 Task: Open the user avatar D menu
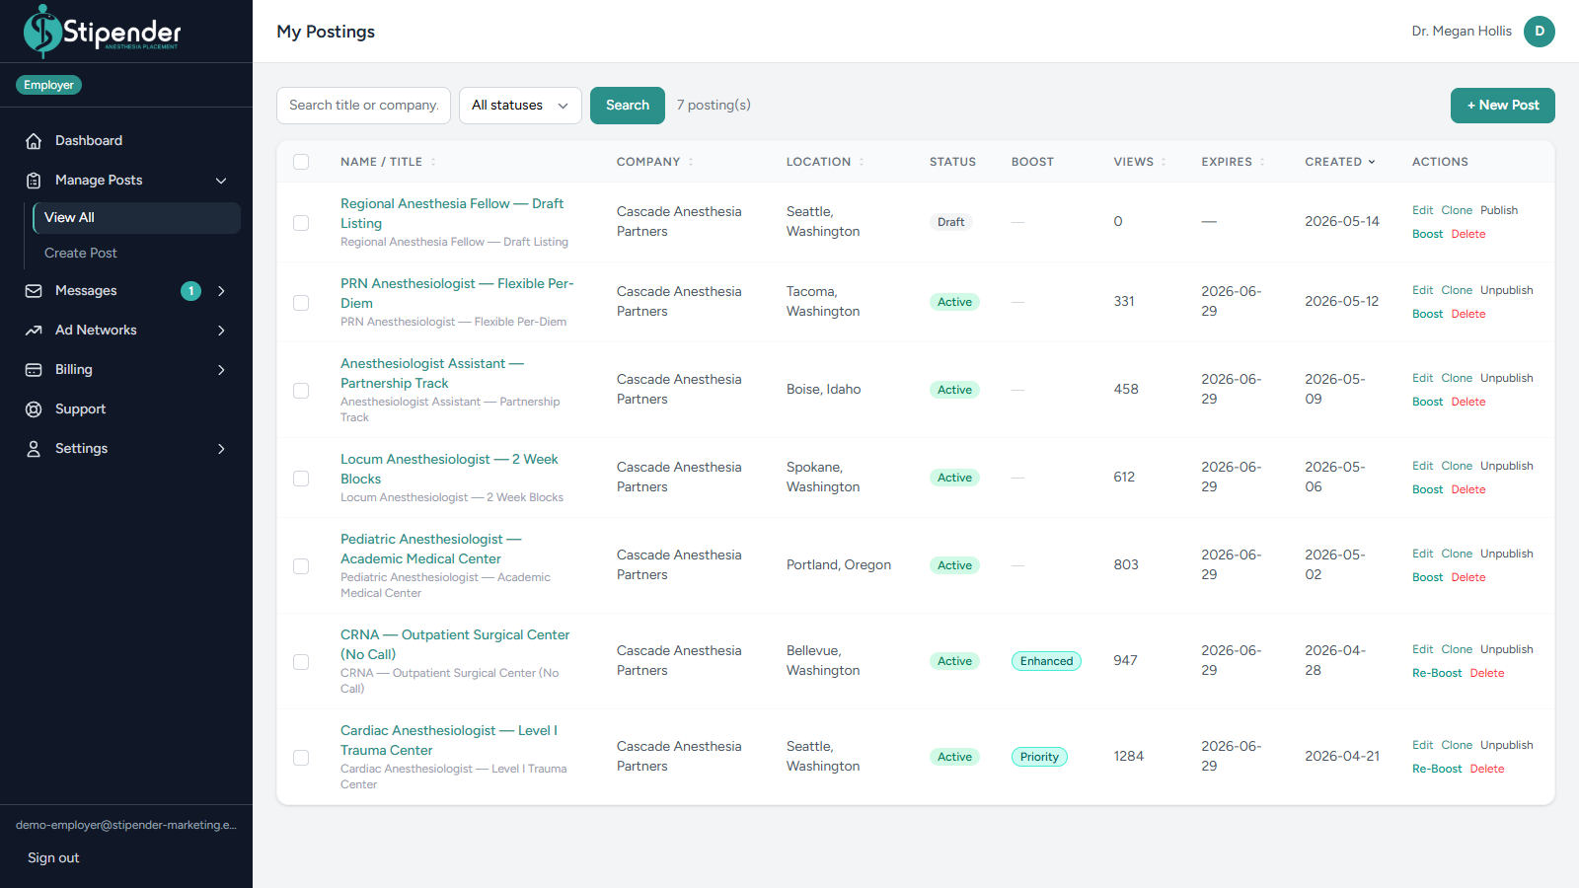[x=1540, y=32]
